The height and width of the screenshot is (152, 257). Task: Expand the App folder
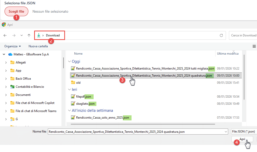tap(6, 71)
